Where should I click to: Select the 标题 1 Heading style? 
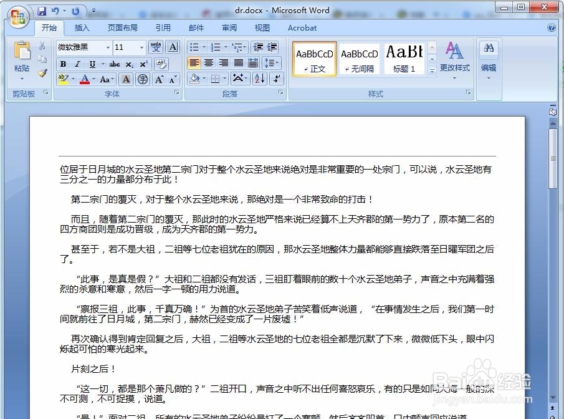pos(404,59)
